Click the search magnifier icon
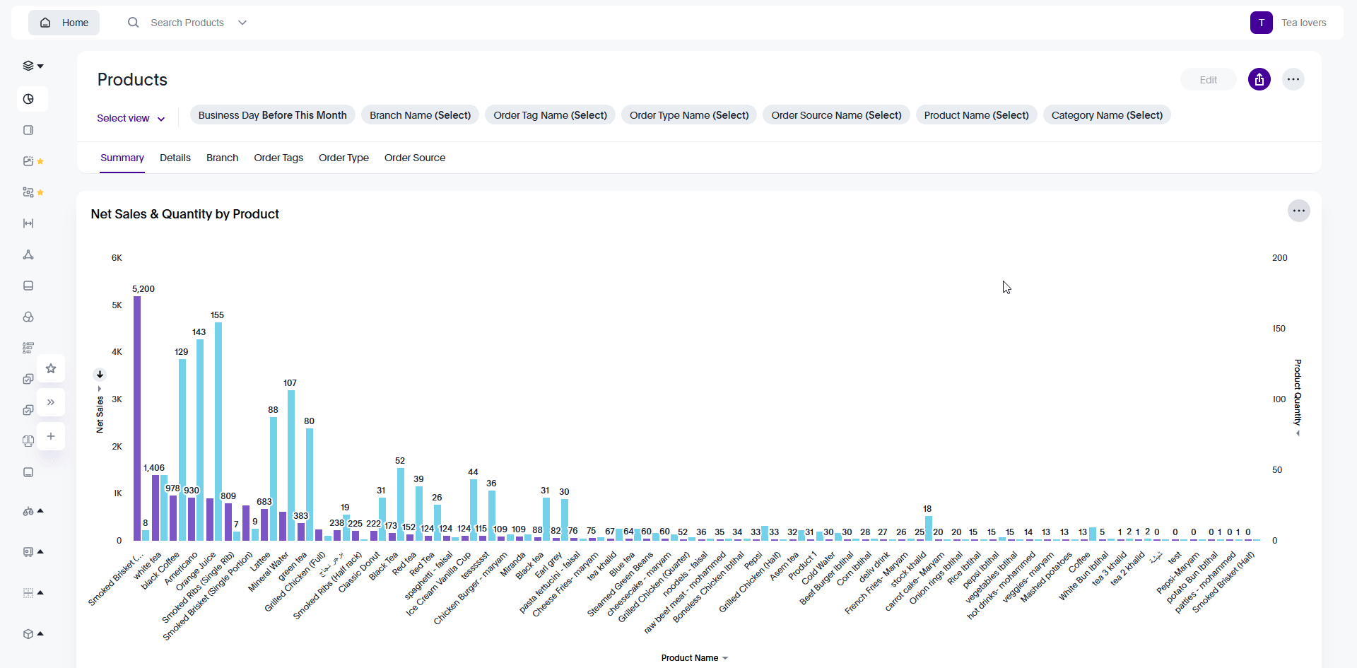 [133, 22]
